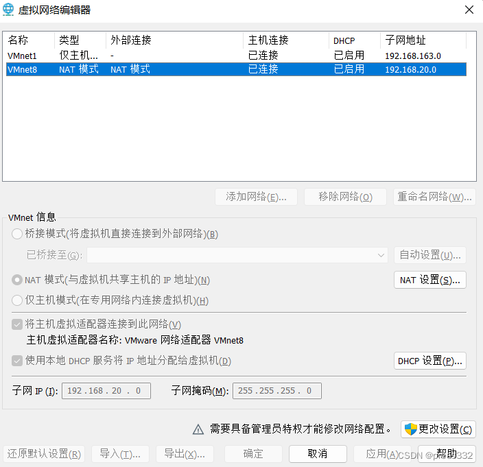This screenshot has height=467, width=483.
Task: Close the 虚拟网络编辑器 dialog
Action: pyautogui.click(x=469, y=10)
